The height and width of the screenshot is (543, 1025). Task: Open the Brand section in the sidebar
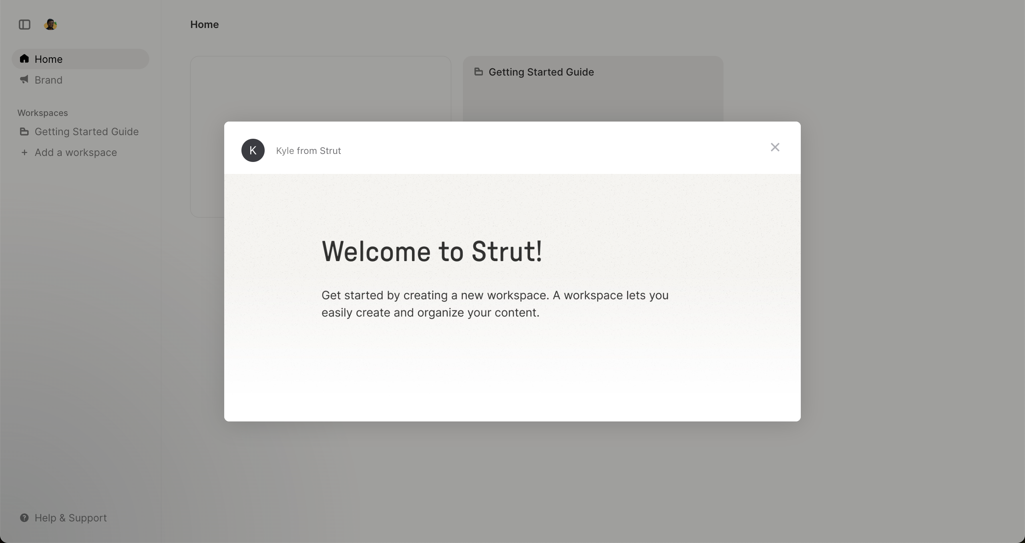(80, 80)
